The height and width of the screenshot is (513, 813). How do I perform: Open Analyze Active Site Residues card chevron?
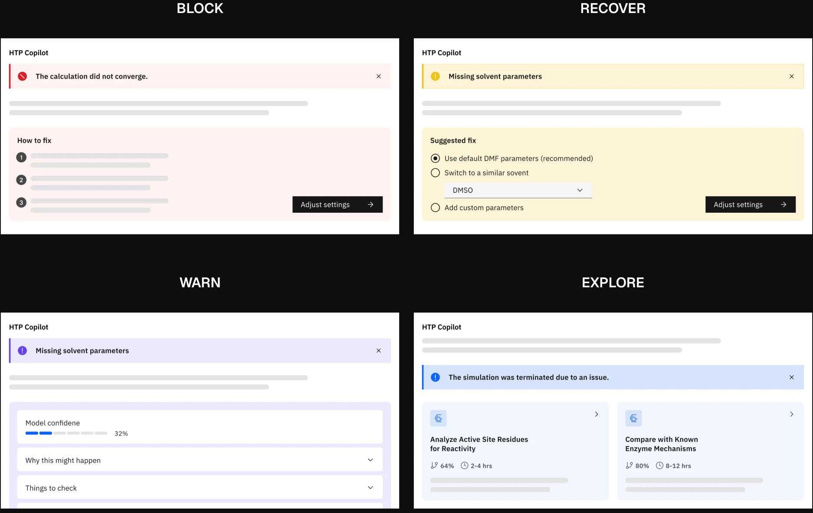point(597,414)
